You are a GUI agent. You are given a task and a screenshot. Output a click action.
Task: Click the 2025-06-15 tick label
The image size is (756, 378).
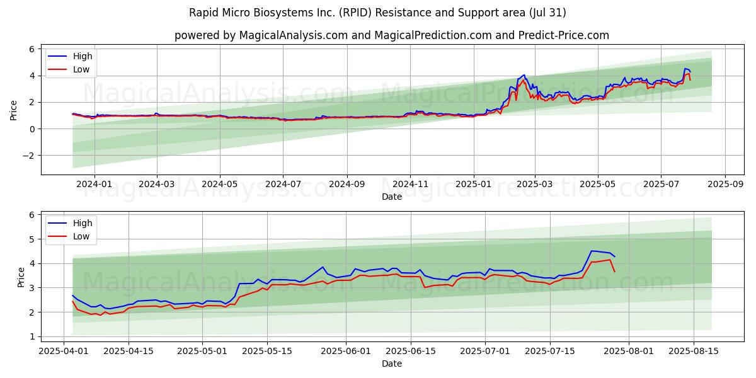[x=410, y=351]
